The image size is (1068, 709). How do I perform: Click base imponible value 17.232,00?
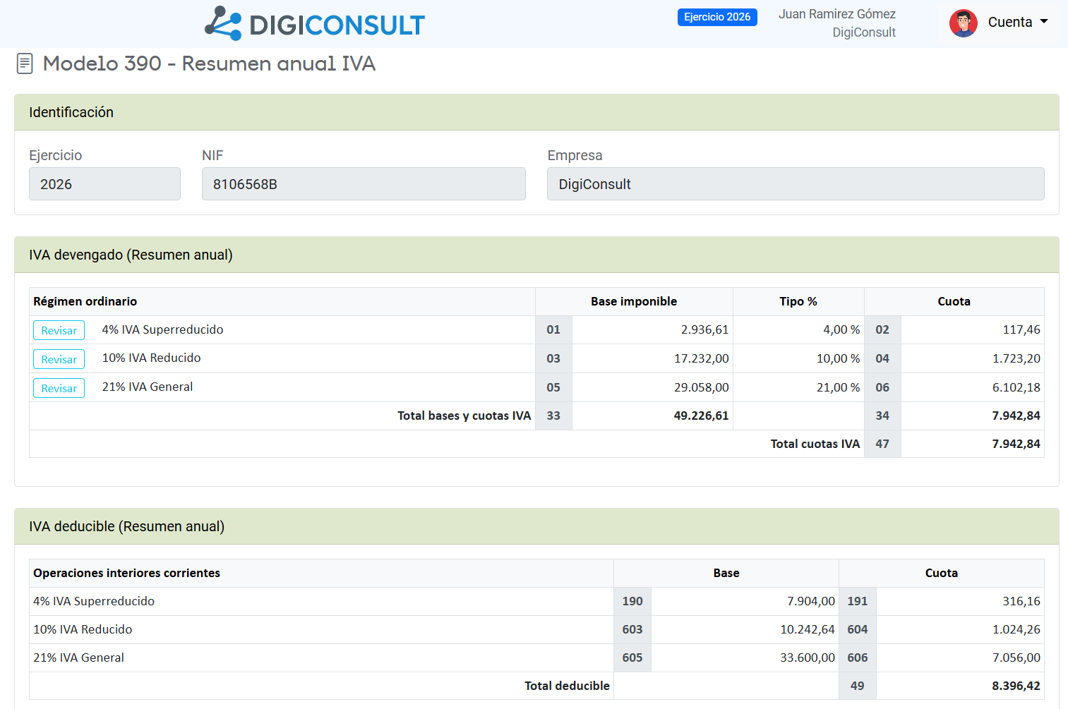701,358
